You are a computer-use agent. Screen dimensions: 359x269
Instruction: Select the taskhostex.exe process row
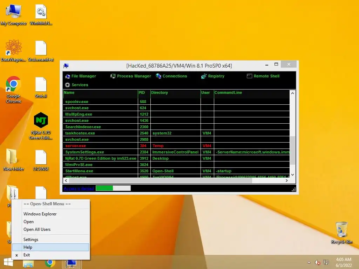pos(176,133)
